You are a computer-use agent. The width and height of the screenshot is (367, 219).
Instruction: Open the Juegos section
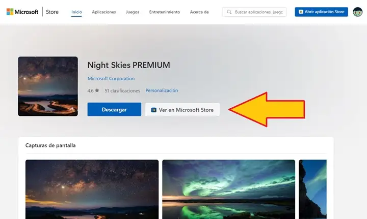133,12
